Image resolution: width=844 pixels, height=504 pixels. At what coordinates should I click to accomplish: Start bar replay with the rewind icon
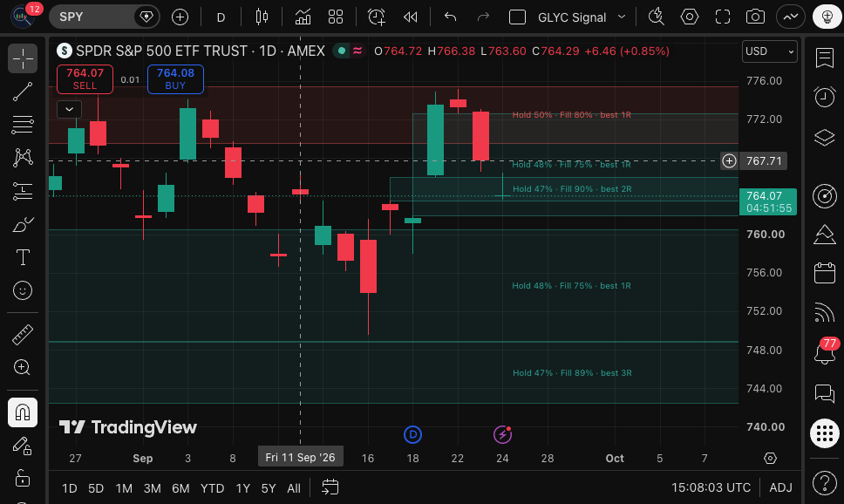coord(410,17)
